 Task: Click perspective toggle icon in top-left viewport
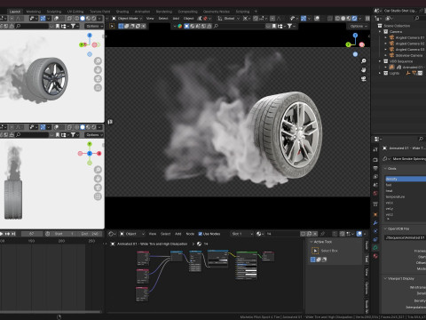98,88
